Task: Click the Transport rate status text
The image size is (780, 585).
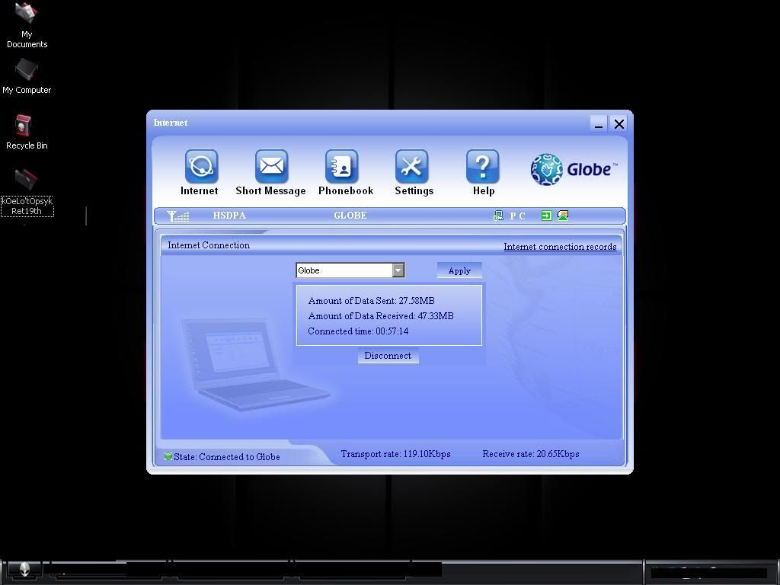Action: (x=395, y=454)
